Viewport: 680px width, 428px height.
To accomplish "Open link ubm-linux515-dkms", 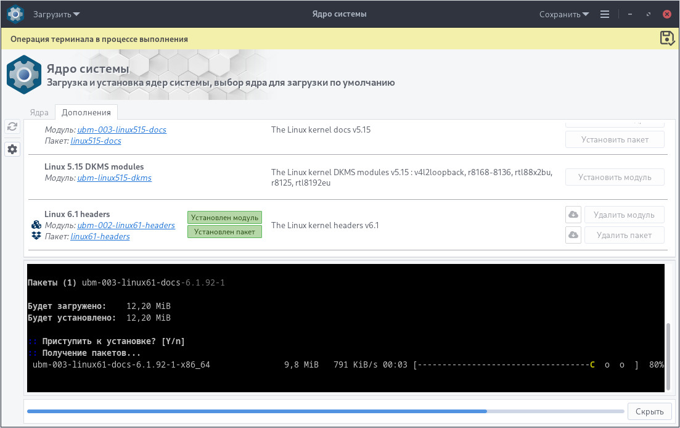I will pyautogui.click(x=115, y=178).
